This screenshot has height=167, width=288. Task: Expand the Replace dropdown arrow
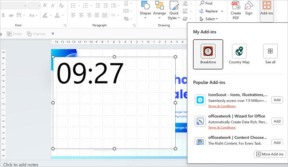[222, 11]
